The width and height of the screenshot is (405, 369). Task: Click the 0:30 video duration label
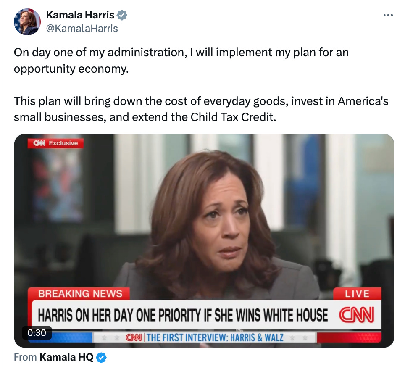pos(37,332)
